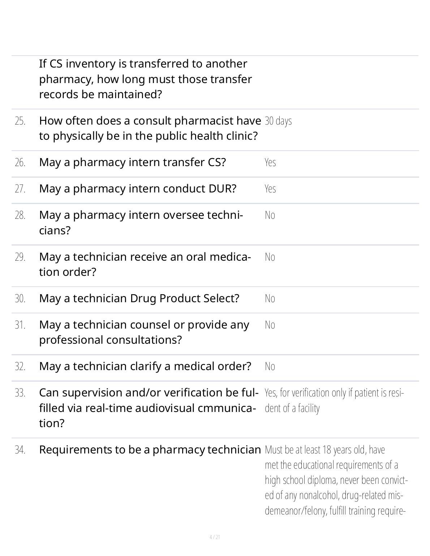This screenshot has height=556, width=430.
Task: Click the question about CS inventory transfer records
Action: [146, 79]
